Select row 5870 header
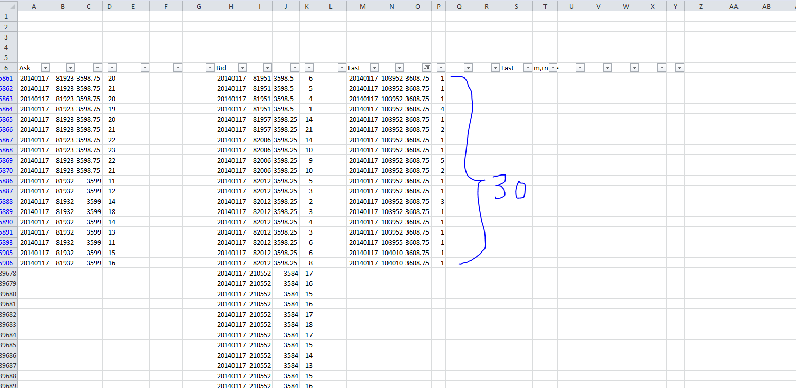796x388 pixels. tap(9, 170)
